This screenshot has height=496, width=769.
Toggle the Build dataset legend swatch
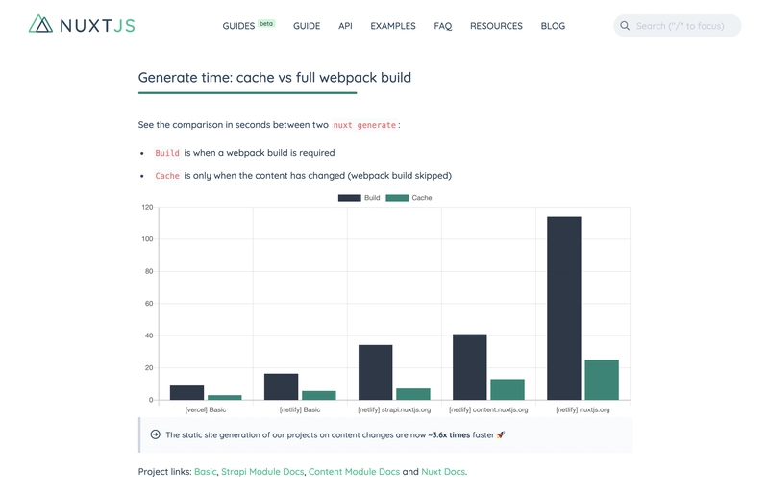coord(349,198)
